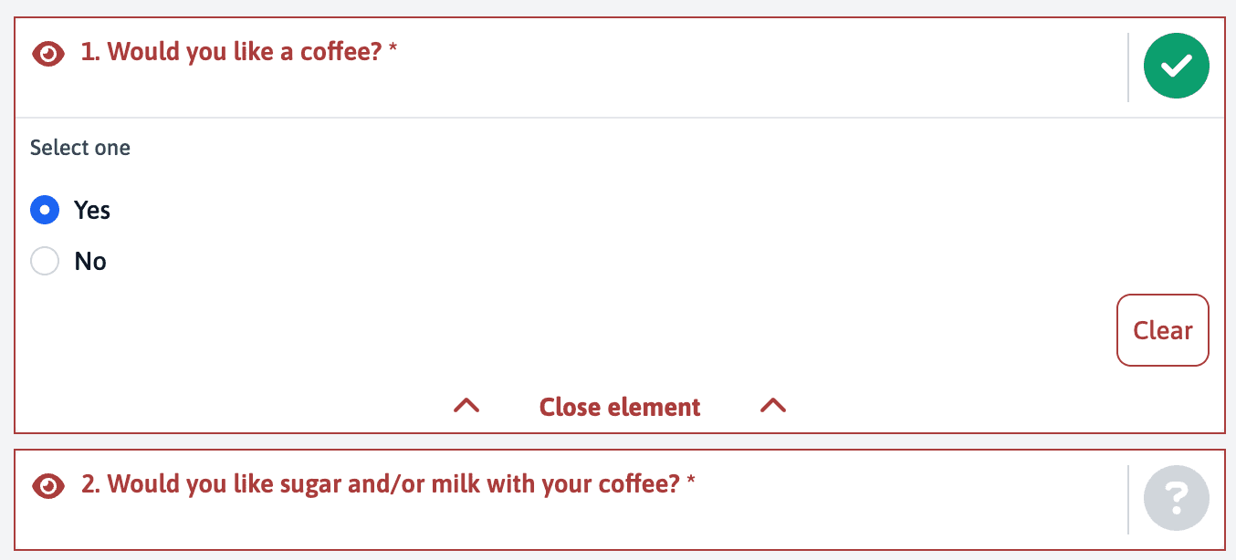Click the 'No' option label text

(x=90, y=262)
